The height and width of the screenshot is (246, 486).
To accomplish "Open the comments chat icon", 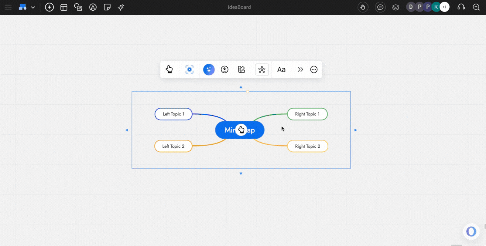I will pos(380,7).
